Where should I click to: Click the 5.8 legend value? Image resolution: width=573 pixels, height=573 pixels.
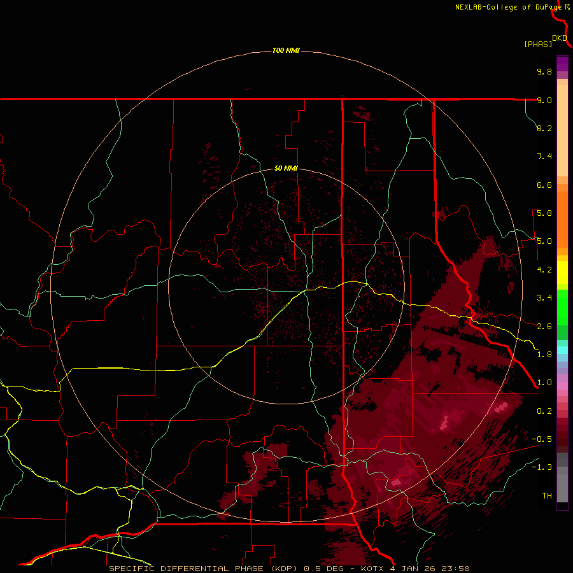[x=544, y=213]
